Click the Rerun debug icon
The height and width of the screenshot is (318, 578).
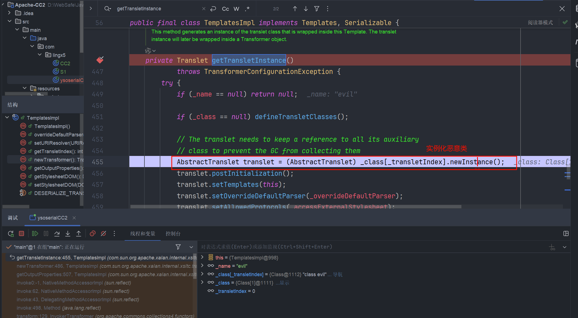11,234
